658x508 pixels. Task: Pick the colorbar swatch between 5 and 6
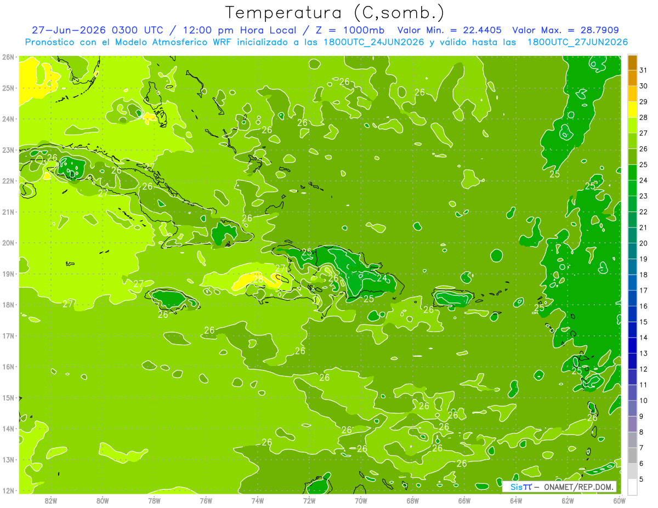(x=632, y=471)
